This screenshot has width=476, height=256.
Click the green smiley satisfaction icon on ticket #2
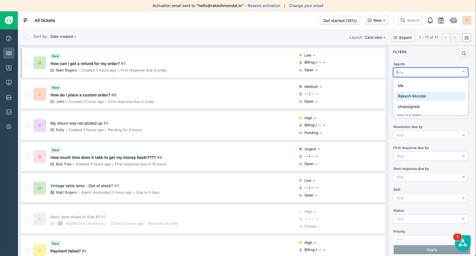(x=60, y=224)
